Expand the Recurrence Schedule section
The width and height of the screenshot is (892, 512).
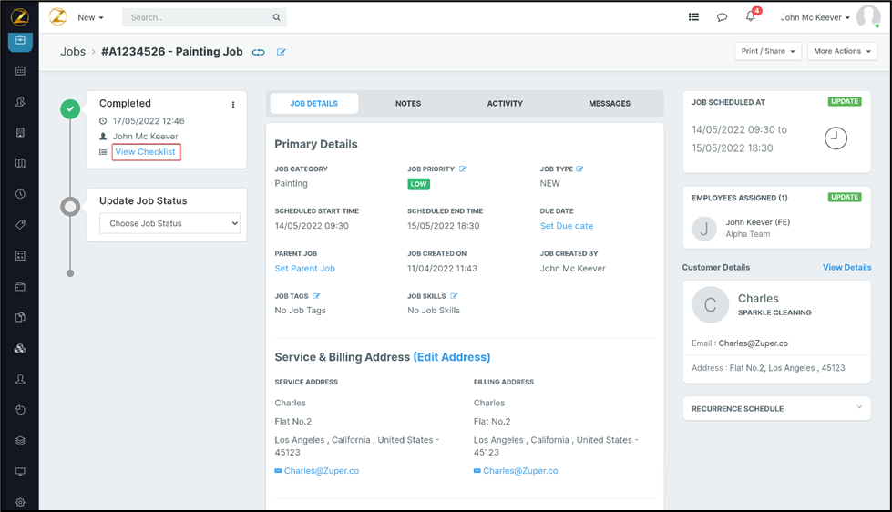[858, 408]
